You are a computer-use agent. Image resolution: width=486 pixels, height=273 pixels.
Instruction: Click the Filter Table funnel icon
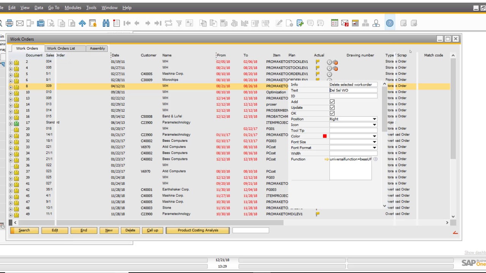179,23
